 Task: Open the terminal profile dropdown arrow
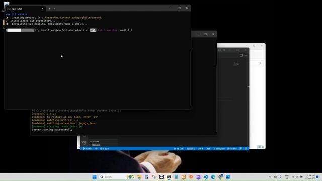tap(54, 9)
